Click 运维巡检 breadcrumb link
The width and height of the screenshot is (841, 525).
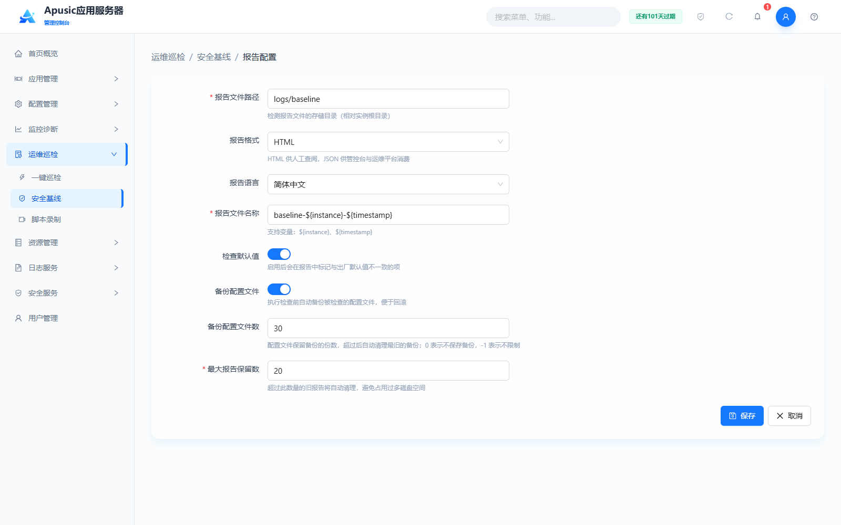point(168,57)
